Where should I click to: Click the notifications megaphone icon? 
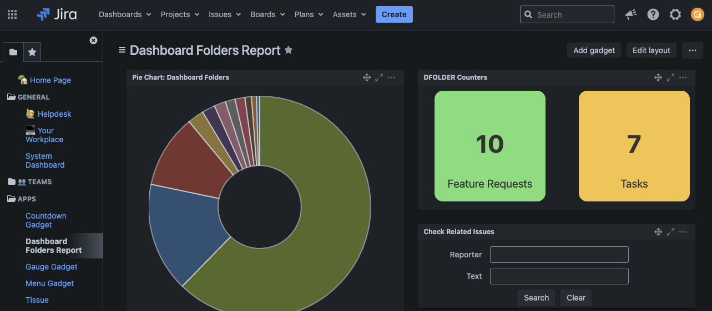pyautogui.click(x=630, y=15)
